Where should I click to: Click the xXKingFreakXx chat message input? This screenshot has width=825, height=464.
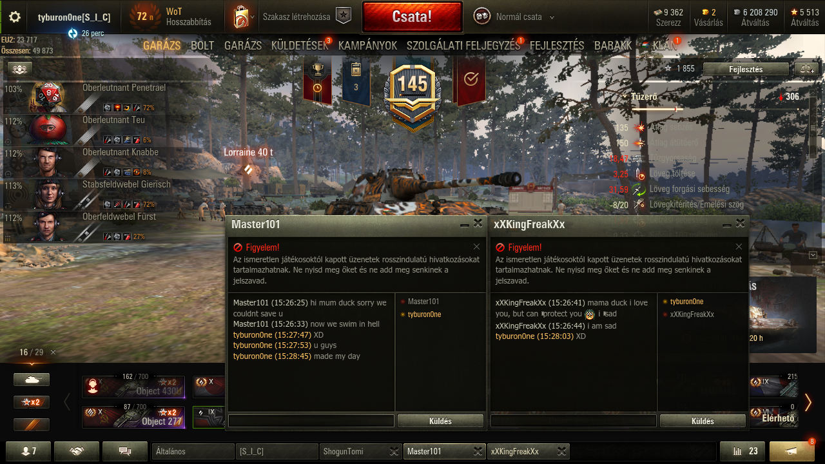[x=574, y=421]
